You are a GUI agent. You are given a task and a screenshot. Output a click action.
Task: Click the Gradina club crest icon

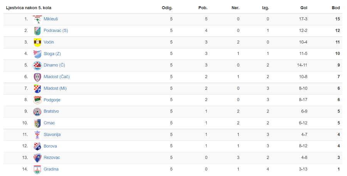coord(37,169)
